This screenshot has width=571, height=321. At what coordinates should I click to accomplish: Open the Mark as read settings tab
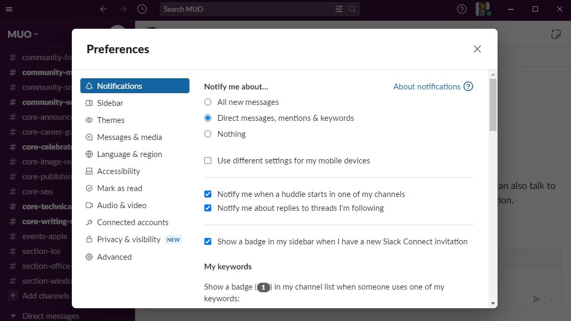[120, 188]
